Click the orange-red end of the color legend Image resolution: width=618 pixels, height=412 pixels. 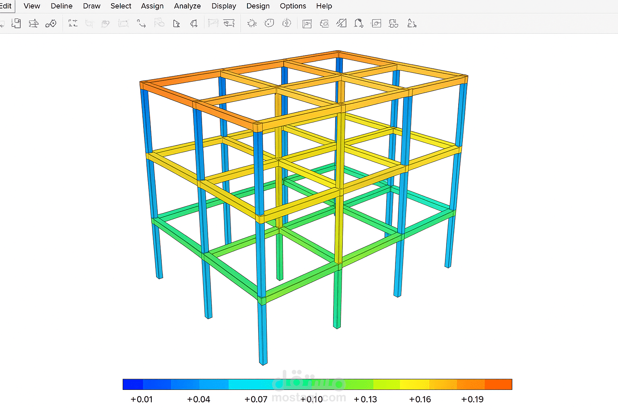click(498, 384)
